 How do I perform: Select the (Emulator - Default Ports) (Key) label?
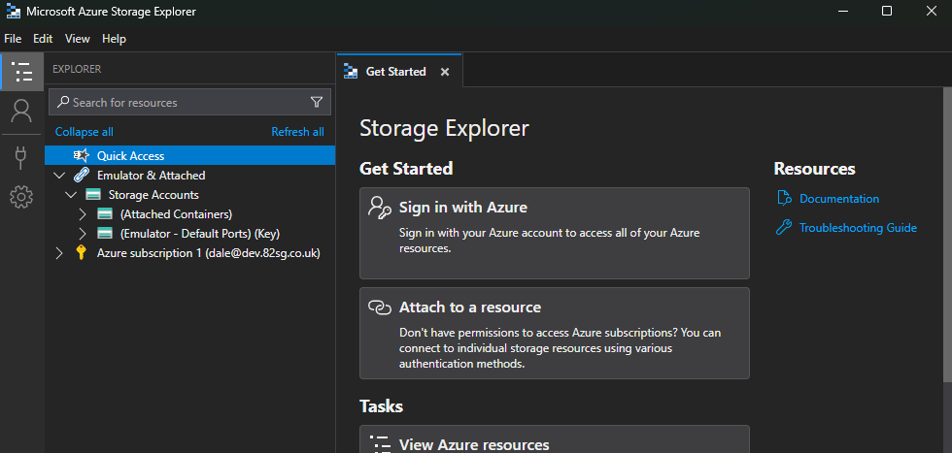point(200,234)
